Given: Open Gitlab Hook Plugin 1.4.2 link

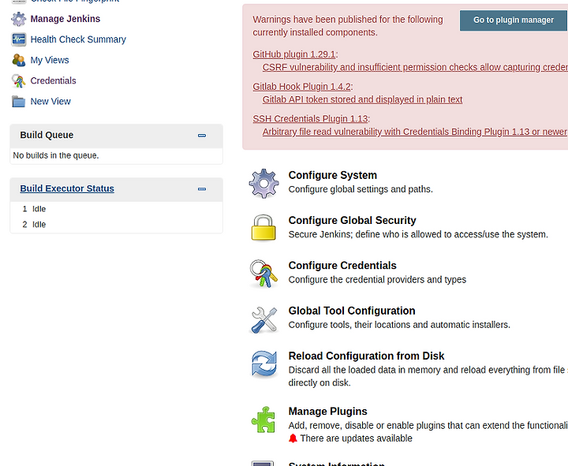Looking at the screenshot, I should [301, 87].
